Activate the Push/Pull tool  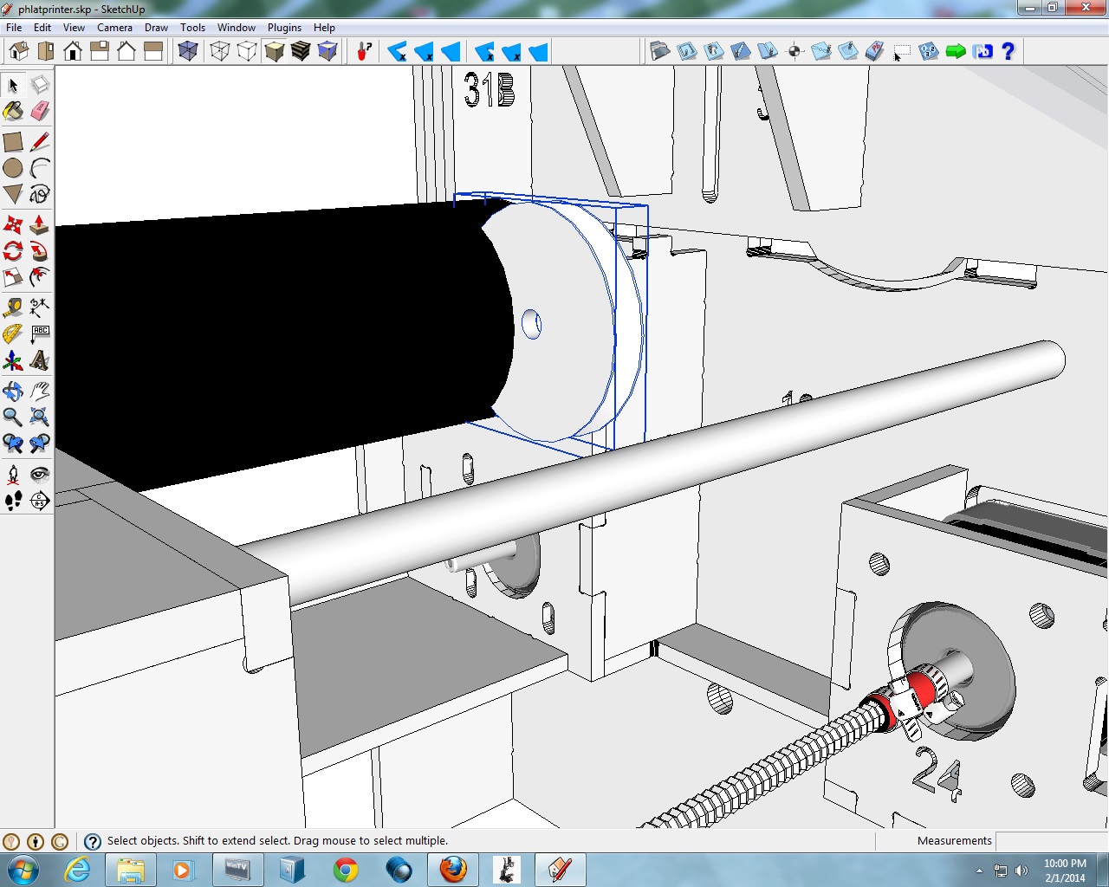(40, 225)
